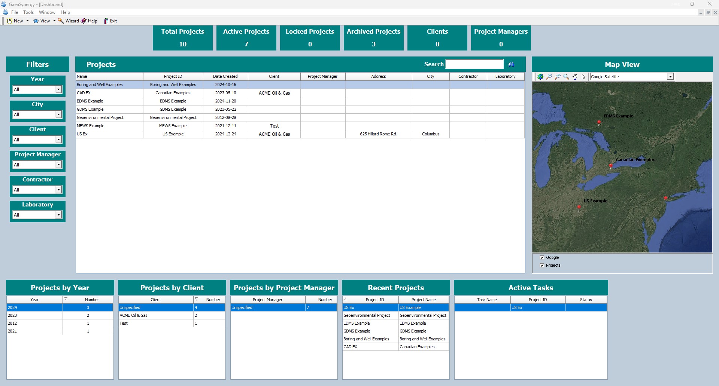
Task: Click the Help button on the toolbar
Action: (x=89, y=21)
